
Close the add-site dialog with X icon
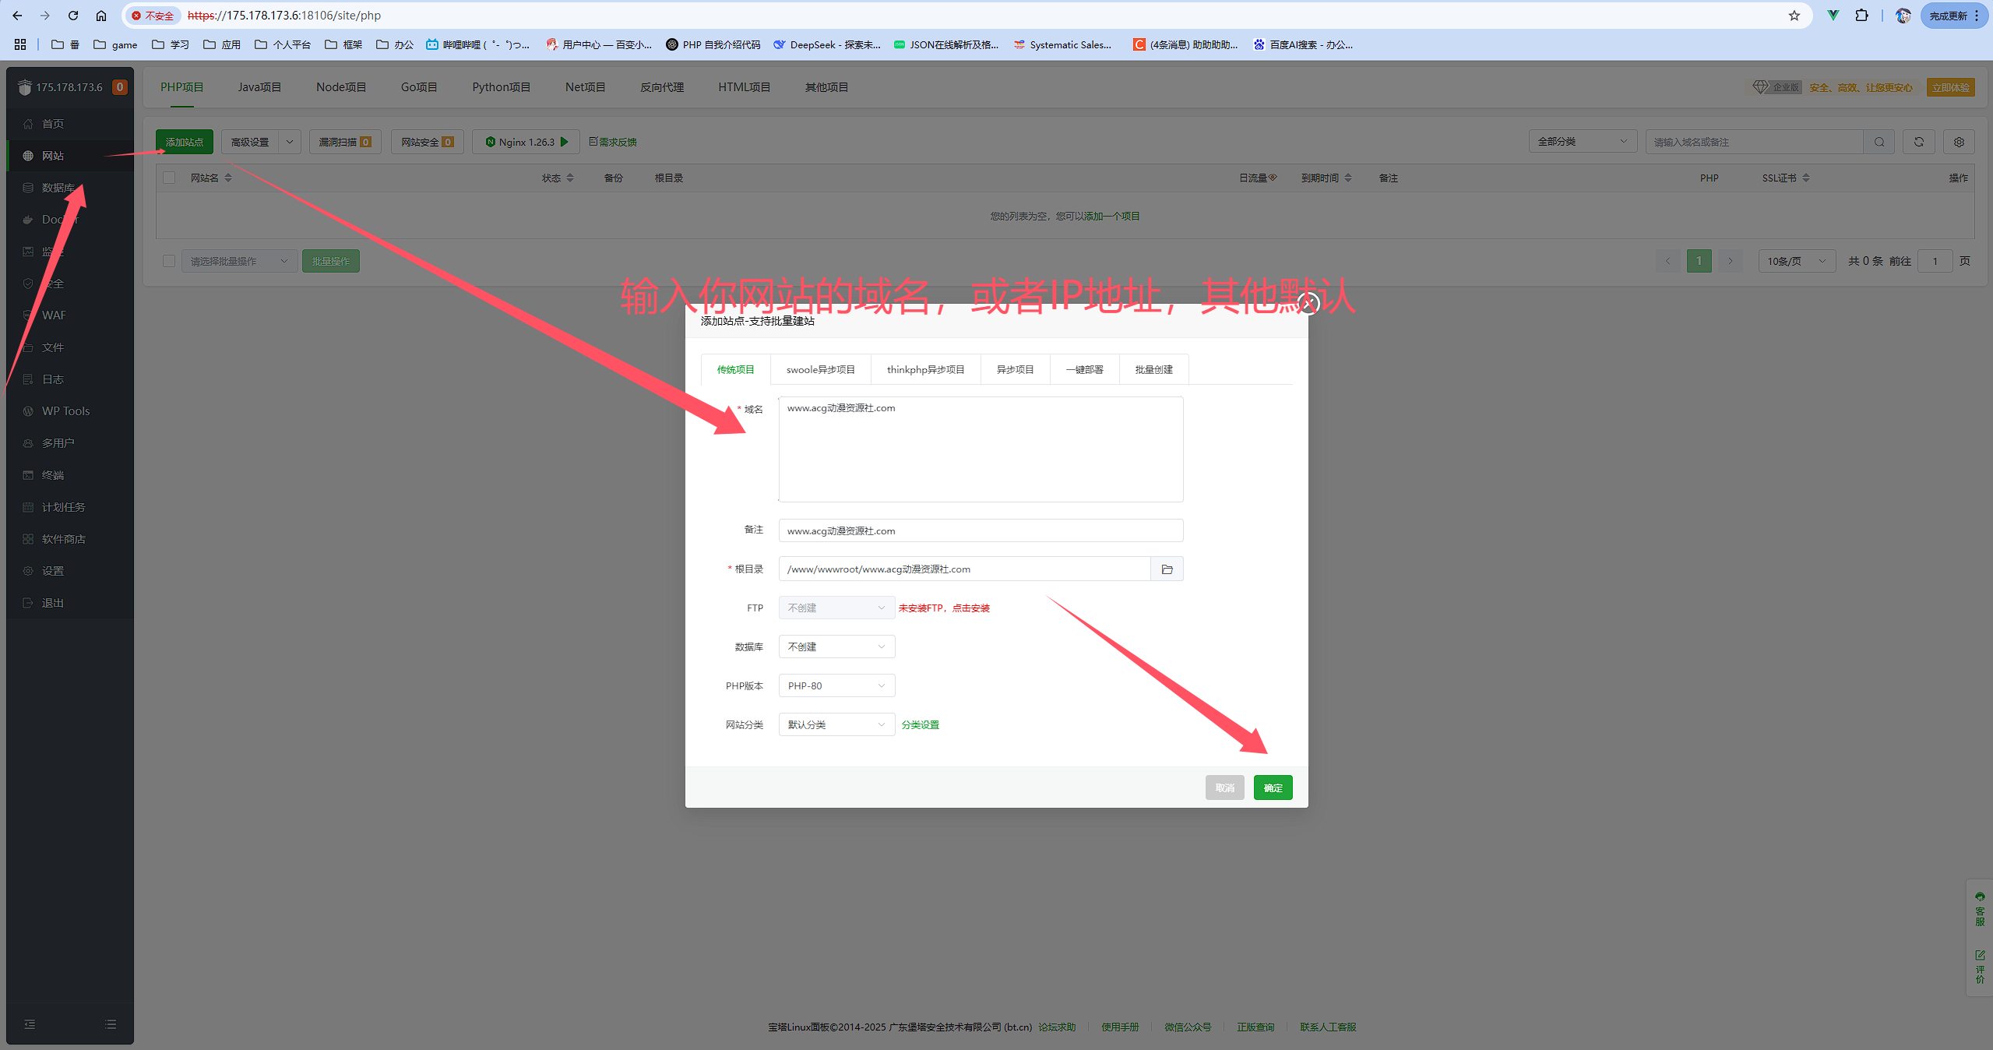[1308, 303]
